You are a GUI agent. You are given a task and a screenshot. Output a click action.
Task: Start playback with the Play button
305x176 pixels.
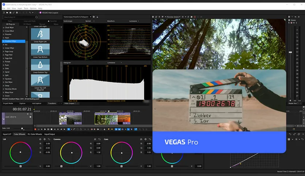(45, 129)
